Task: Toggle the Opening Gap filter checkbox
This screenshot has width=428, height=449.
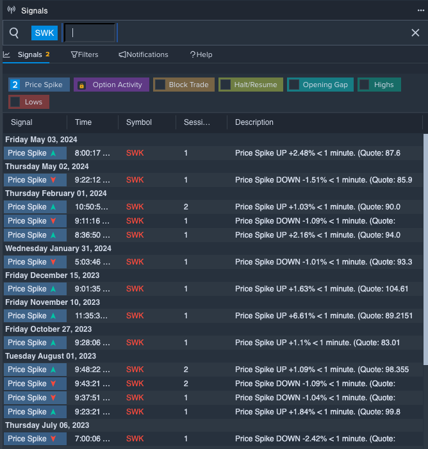Action: click(x=294, y=85)
